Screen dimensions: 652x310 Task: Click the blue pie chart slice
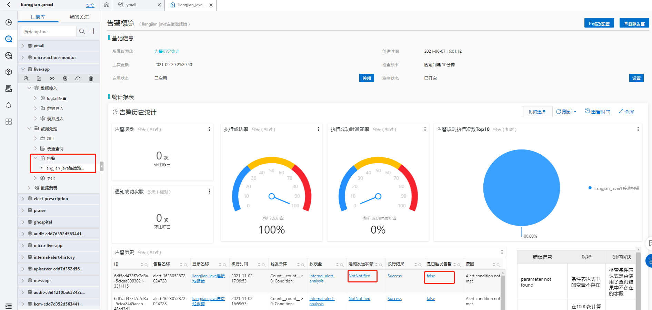[x=521, y=188]
